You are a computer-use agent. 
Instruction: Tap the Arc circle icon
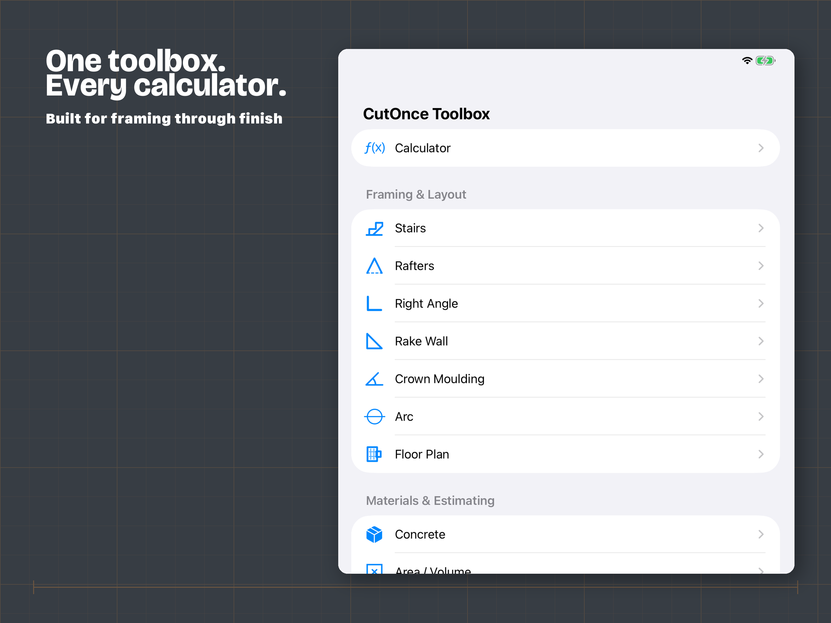(x=374, y=417)
